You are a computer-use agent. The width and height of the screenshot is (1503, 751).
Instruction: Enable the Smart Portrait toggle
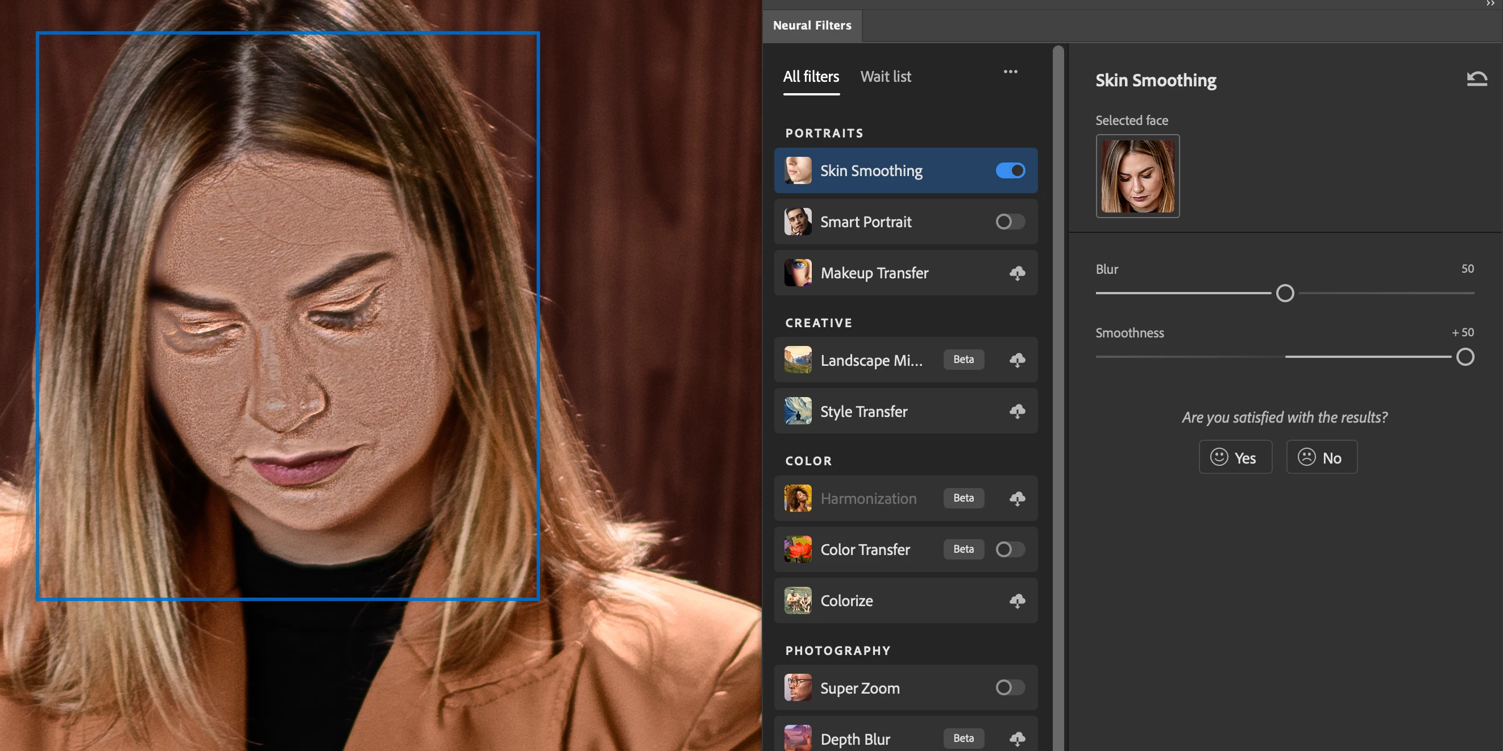click(x=1010, y=222)
